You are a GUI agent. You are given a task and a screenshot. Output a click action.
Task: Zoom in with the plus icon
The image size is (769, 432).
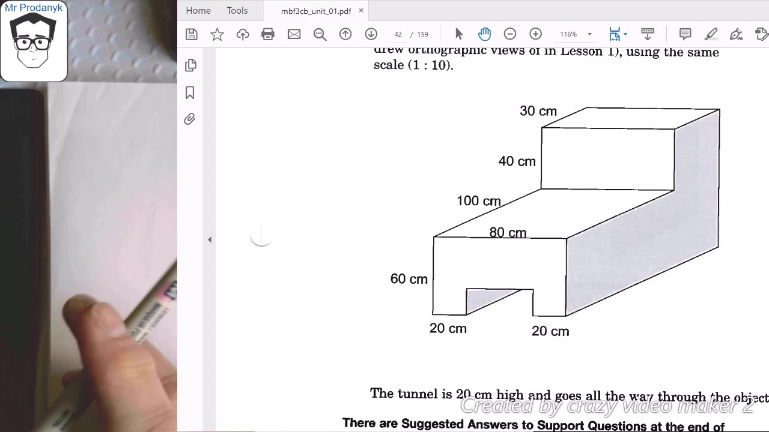[535, 34]
